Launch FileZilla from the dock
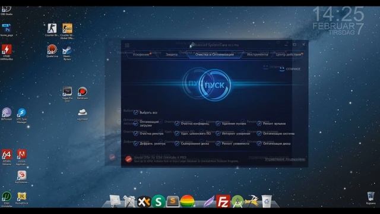This screenshot has height=214, width=380. point(223,202)
